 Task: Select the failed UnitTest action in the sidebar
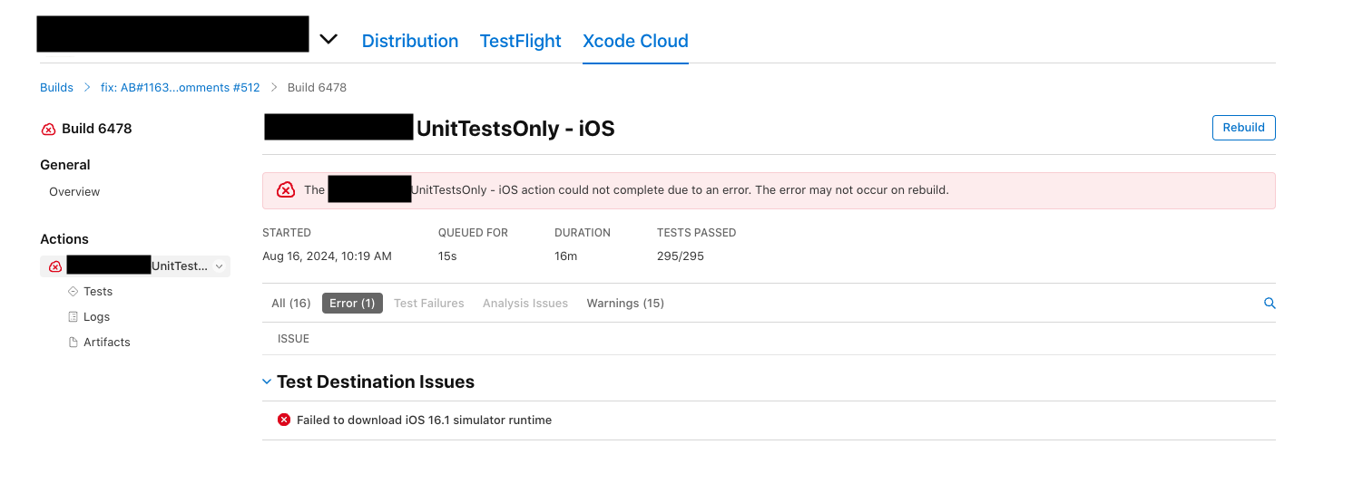tap(135, 266)
